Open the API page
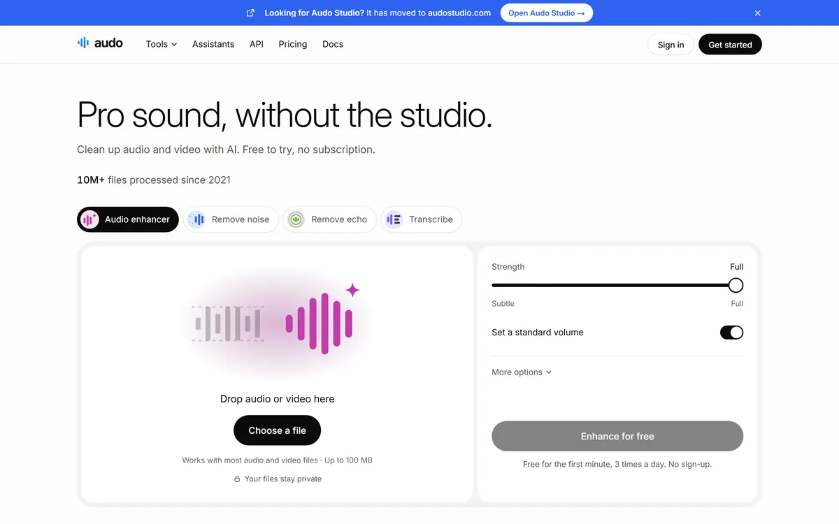 (257, 44)
